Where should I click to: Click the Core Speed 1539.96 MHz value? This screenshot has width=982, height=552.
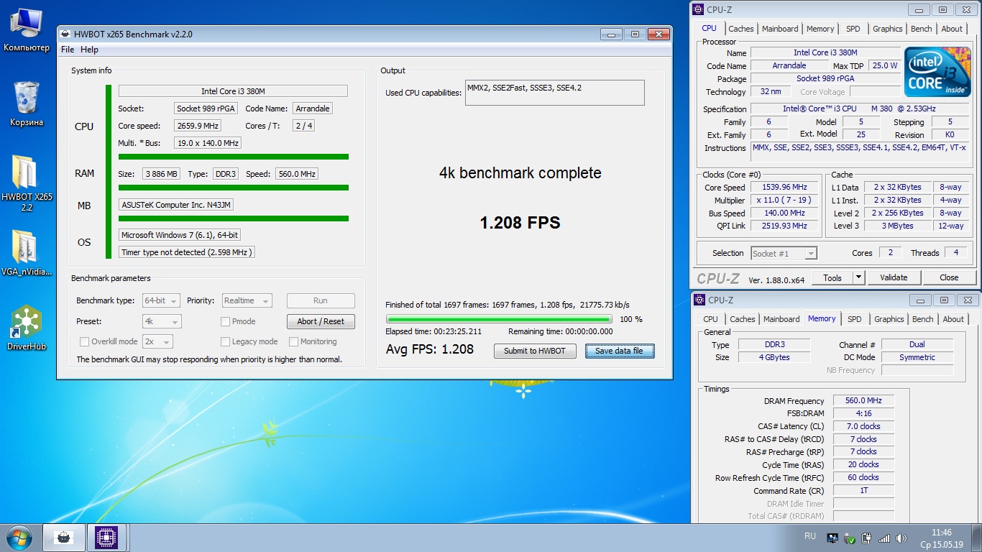[x=784, y=188]
